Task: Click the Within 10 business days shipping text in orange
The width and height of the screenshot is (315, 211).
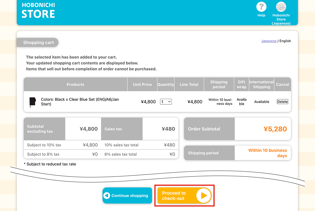Action: click(267, 153)
